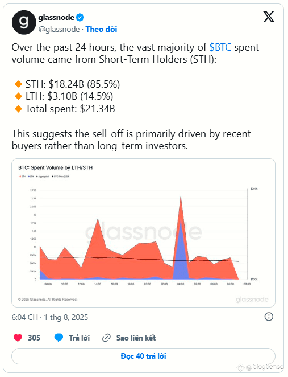Open the $BTC cashtag link
The height and width of the screenshot is (377, 288).
coord(220,47)
